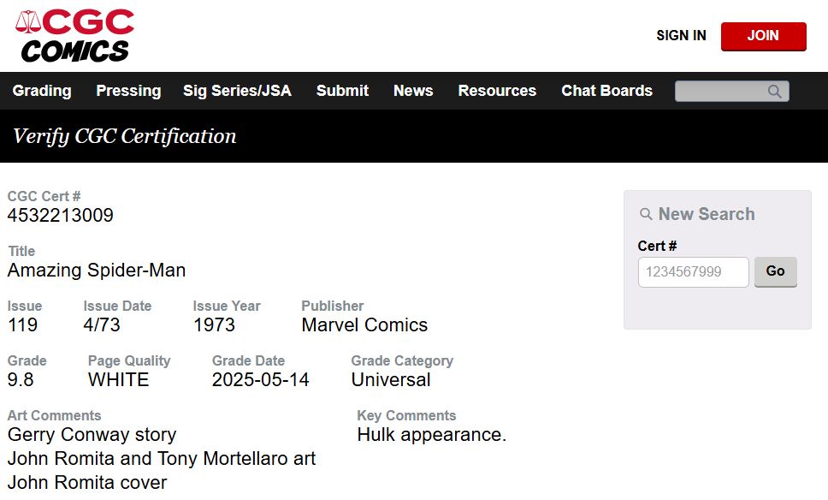
Task: Click the New Search magnifier icon
Action: [x=647, y=214]
